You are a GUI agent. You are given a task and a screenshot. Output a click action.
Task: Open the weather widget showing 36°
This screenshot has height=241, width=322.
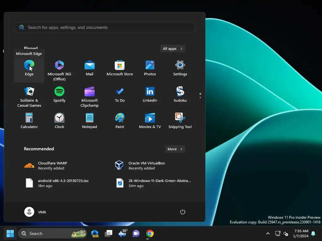(x=123, y=233)
